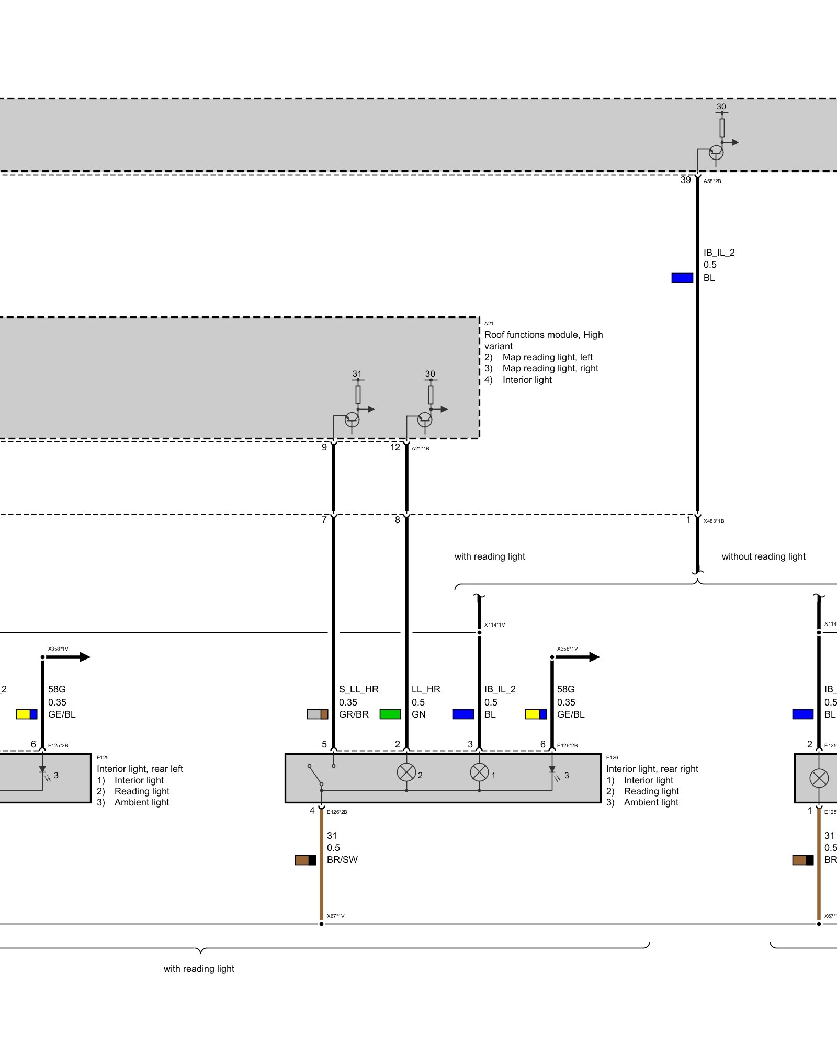Screen dimensions: 837x1046
Task: Click the transistor symbol above pin 12
Action: [x=425, y=419]
